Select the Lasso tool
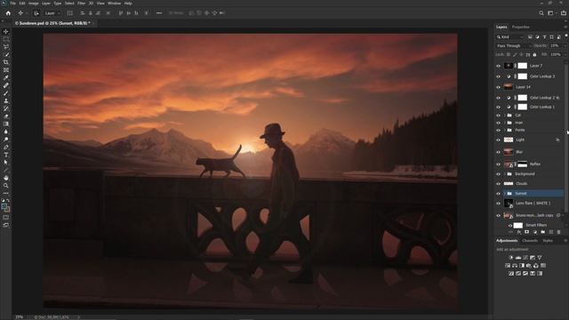The height and width of the screenshot is (320, 569). tap(6, 47)
